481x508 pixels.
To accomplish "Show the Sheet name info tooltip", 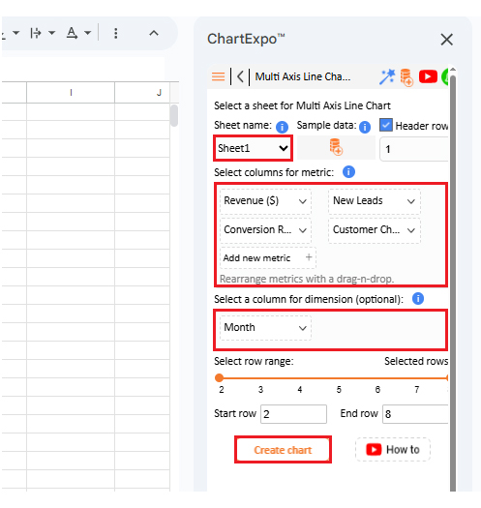I will (282, 127).
